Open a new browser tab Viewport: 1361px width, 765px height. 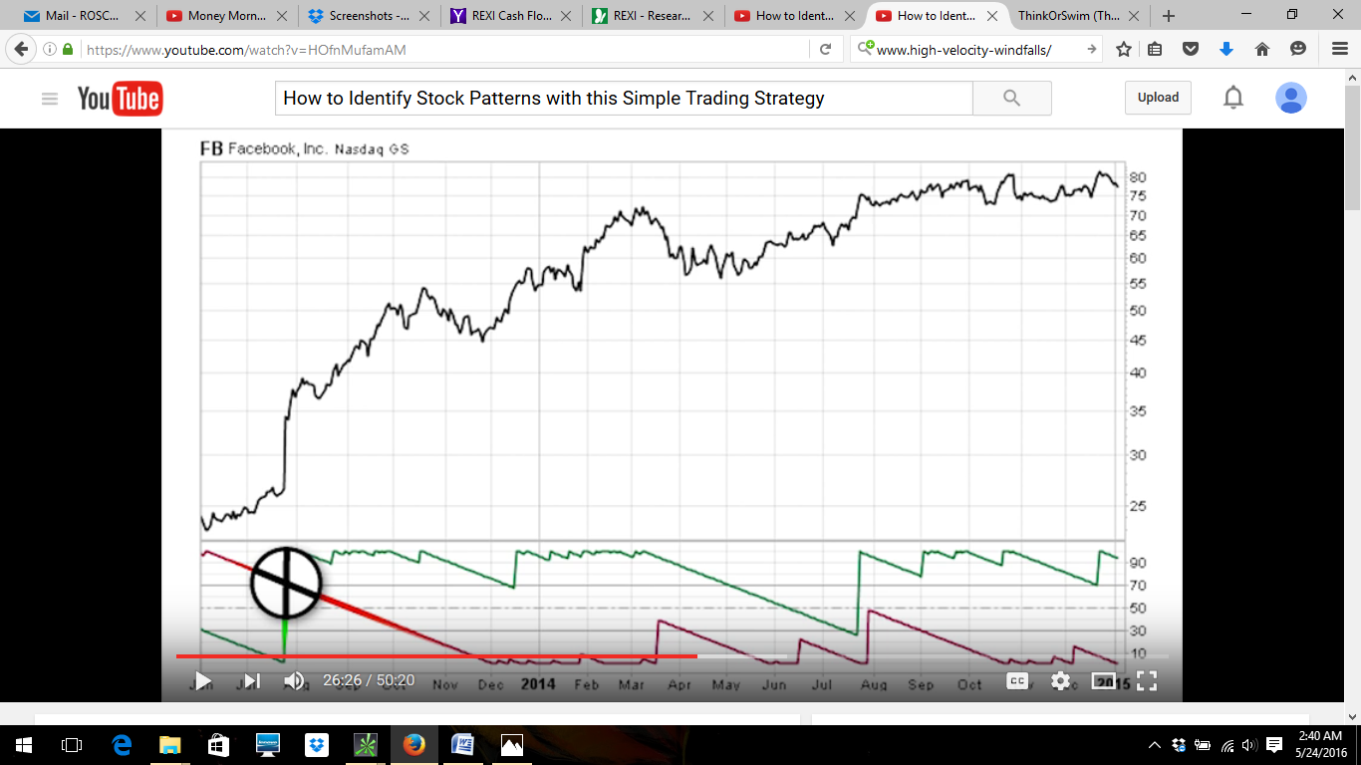1169,16
